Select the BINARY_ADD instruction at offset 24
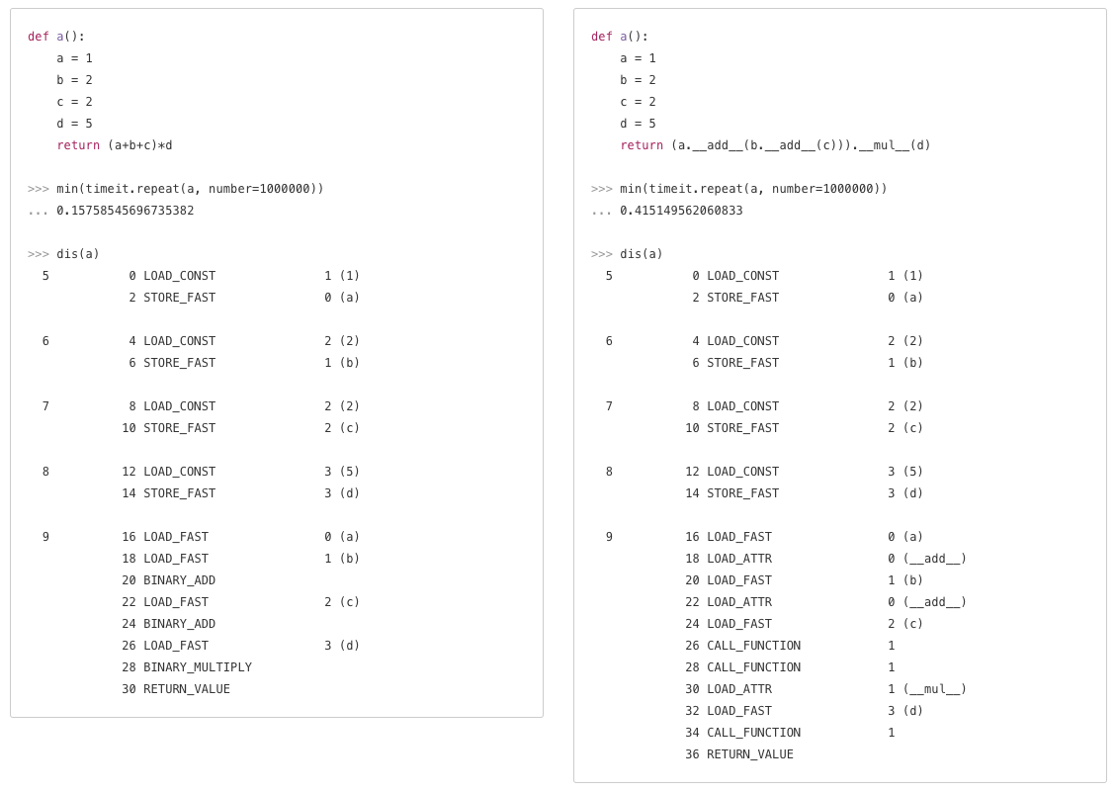1116x792 pixels. (x=169, y=624)
